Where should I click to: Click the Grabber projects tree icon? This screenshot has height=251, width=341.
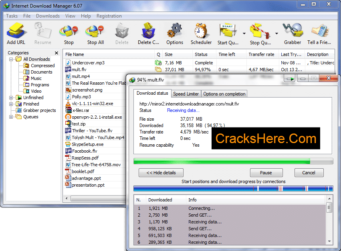tap(19, 110)
